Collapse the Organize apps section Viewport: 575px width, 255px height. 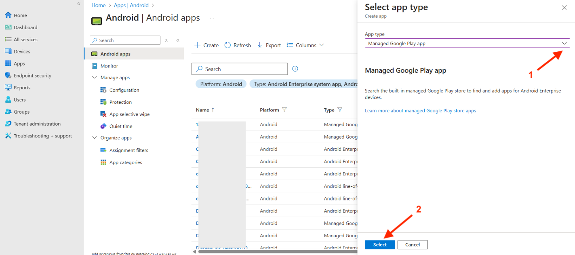pyautogui.click(x=95, y=138)
